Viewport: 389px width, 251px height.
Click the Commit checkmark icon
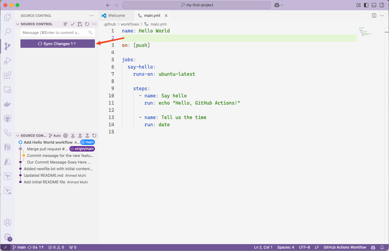click(72, 24)
